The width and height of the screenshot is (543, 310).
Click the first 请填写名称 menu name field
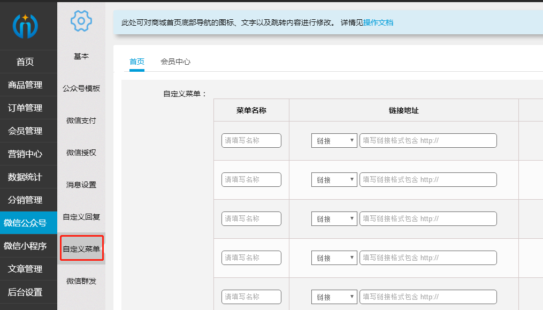(251, 140)
